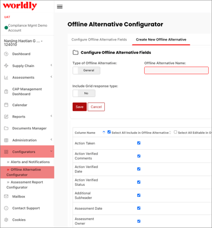
Task: Open Mailbox link
Action: [19, 196]
